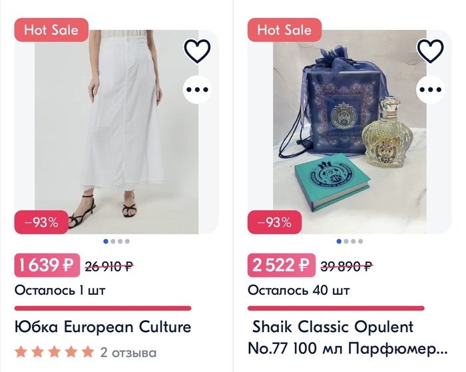Open the Shaik Classic Opulent No.77 title
This screenshot has width=466, height=372.
pos(348,337)
